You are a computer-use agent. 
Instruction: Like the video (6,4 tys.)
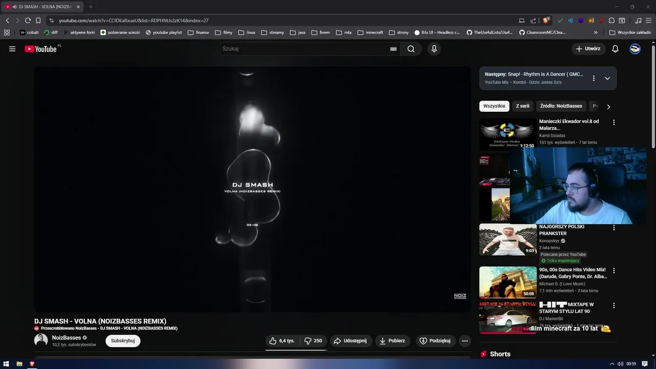(282, 341)
